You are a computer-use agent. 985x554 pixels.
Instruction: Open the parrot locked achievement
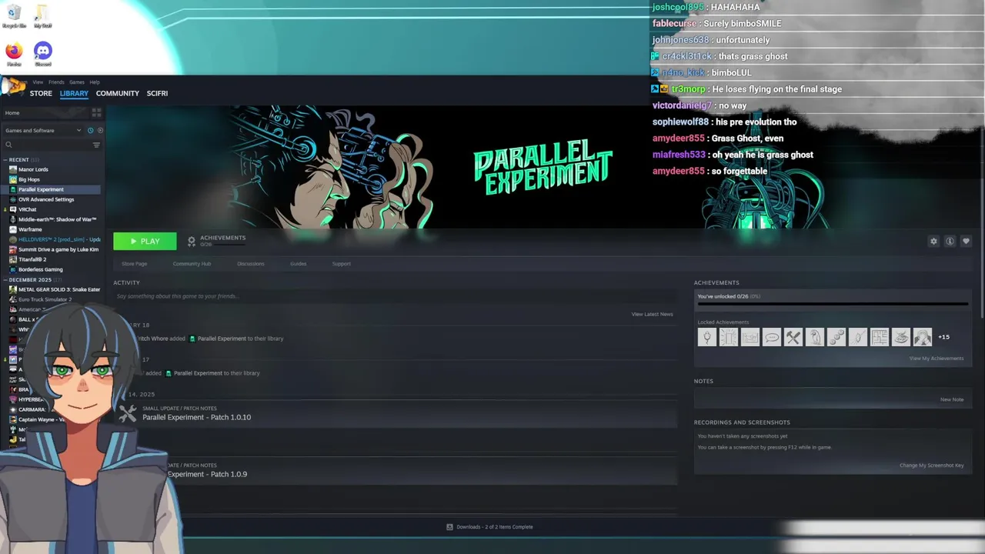(x=814, y=336)
